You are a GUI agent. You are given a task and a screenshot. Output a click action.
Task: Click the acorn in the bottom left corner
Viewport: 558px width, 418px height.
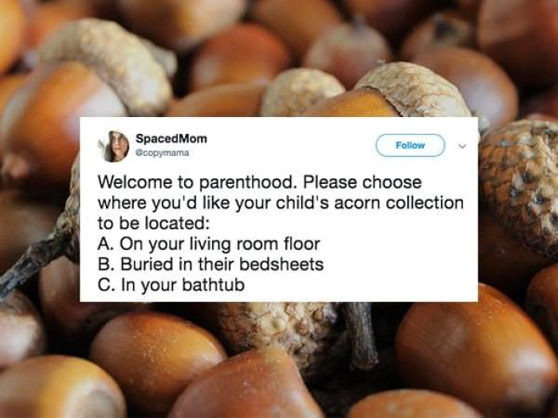click(x=61, y=388)
